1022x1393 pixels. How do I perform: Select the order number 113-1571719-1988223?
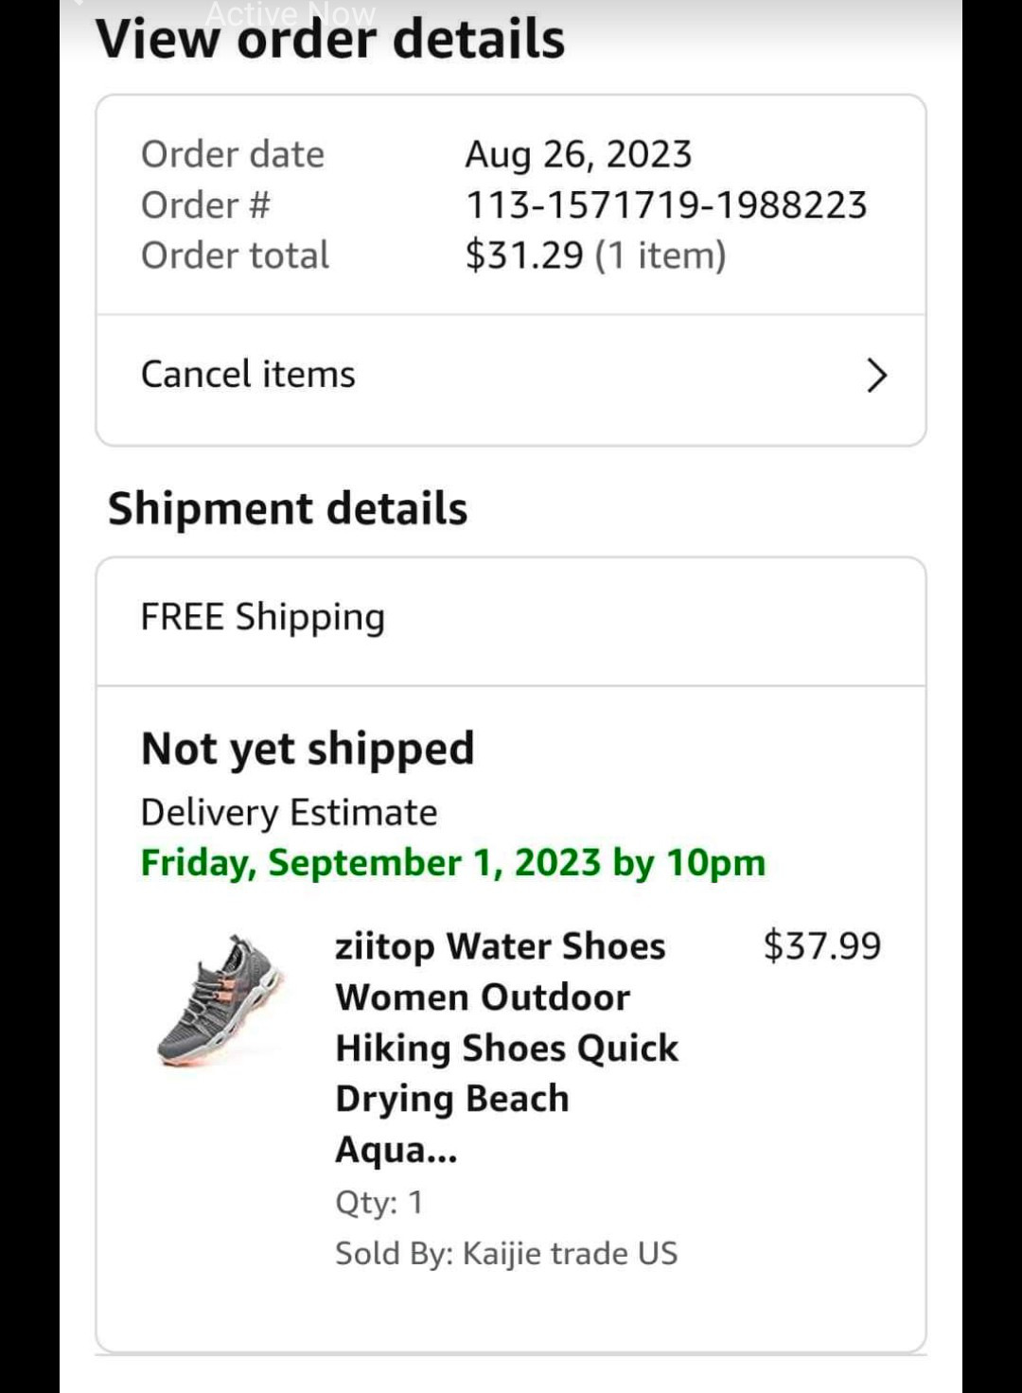click(x=666, y=205)
